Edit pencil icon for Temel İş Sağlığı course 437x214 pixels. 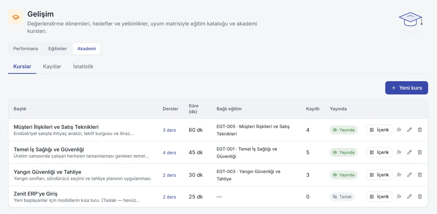pos(410,152)
